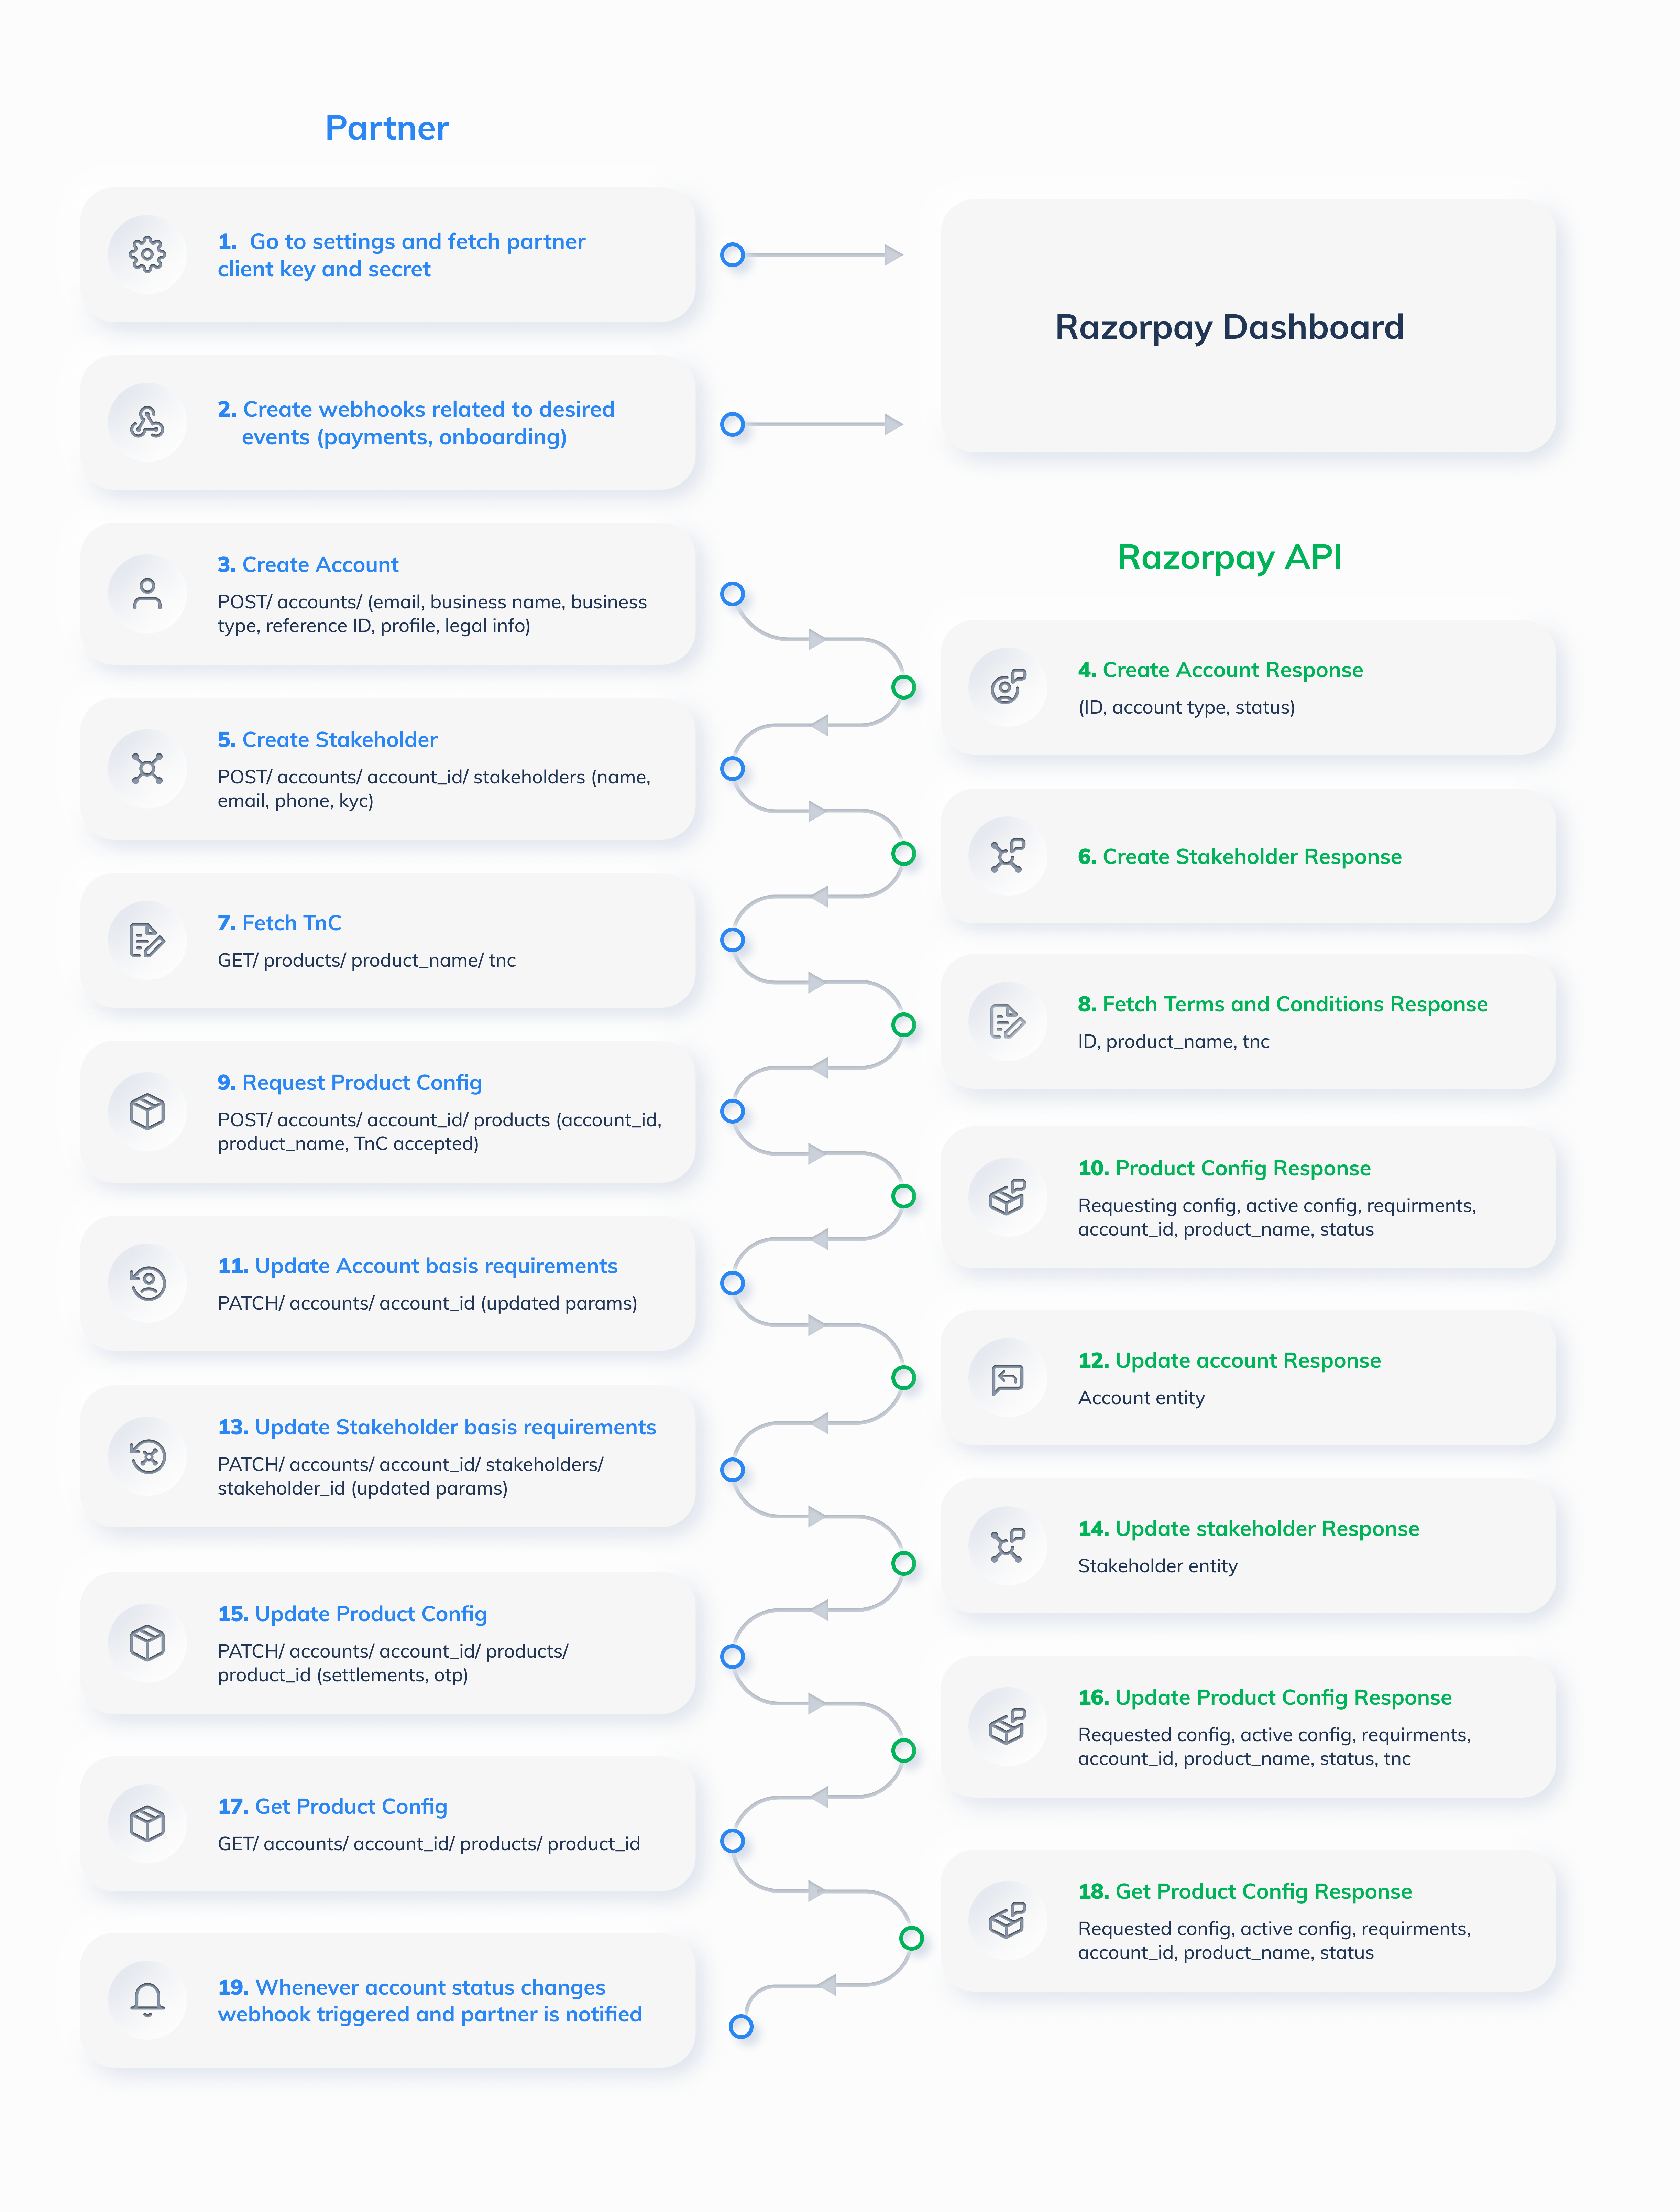Select the user icon for Create Account

(147, 593)
